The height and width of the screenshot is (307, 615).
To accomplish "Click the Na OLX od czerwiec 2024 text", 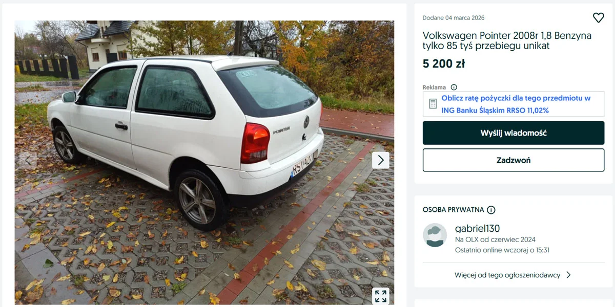I will tap(495, 239).
